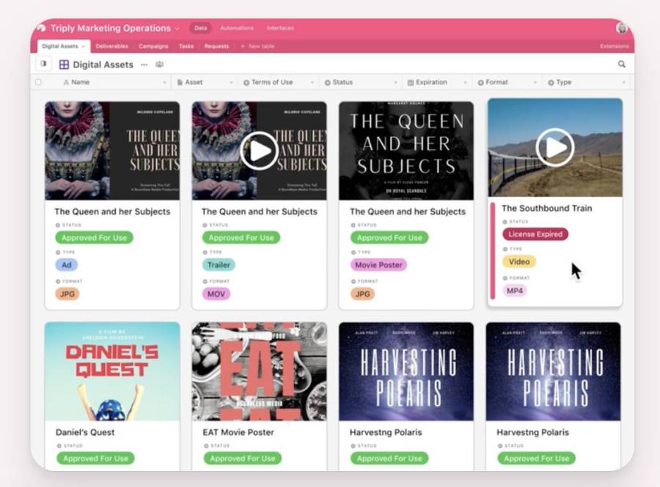Click the Ad type badge
This screenshot has width=660, height=487.
67,265
